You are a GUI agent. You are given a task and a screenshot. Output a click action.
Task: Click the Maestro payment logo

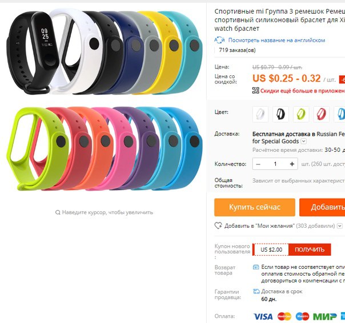(x=302, y=316)
